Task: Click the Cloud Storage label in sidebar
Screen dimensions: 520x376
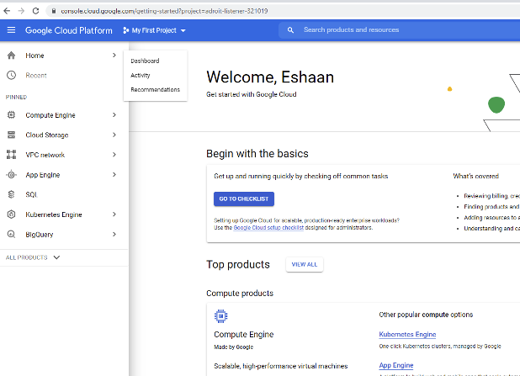Action: 47,135
